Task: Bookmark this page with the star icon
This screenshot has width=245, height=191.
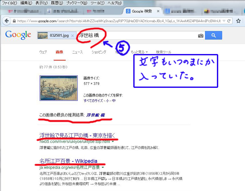Action: click(238, 21)
